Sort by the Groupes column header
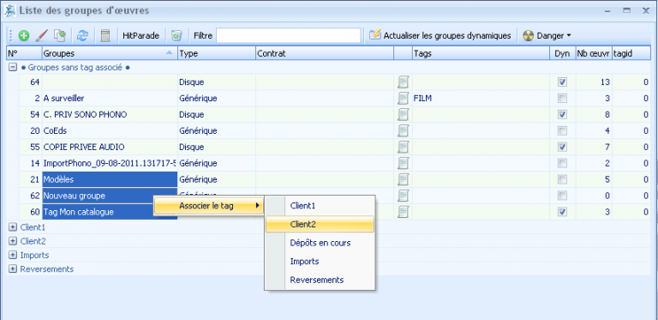 click(110, 53)
